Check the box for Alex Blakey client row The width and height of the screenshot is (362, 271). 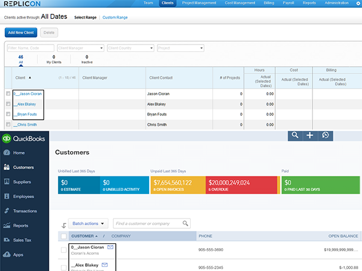[8, 104]
